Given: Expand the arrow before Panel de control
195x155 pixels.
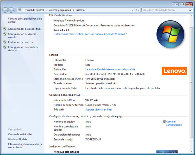Looking at the screenshot, I should [23, 10].
